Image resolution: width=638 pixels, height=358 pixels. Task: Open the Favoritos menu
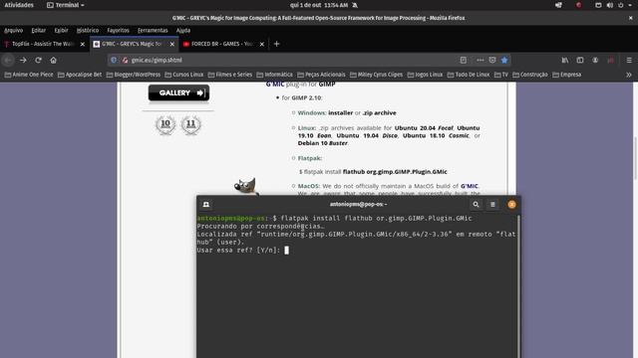point(118,31)
